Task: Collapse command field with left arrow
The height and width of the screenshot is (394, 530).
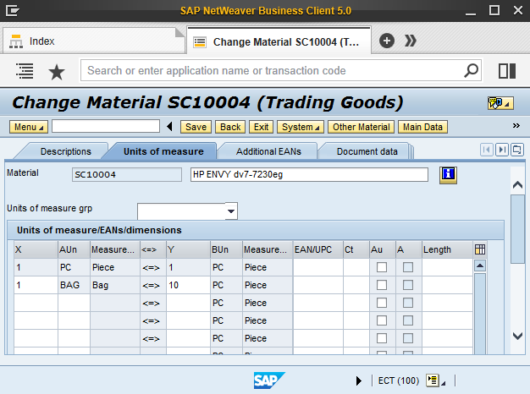Action: [x=169, y=127]
